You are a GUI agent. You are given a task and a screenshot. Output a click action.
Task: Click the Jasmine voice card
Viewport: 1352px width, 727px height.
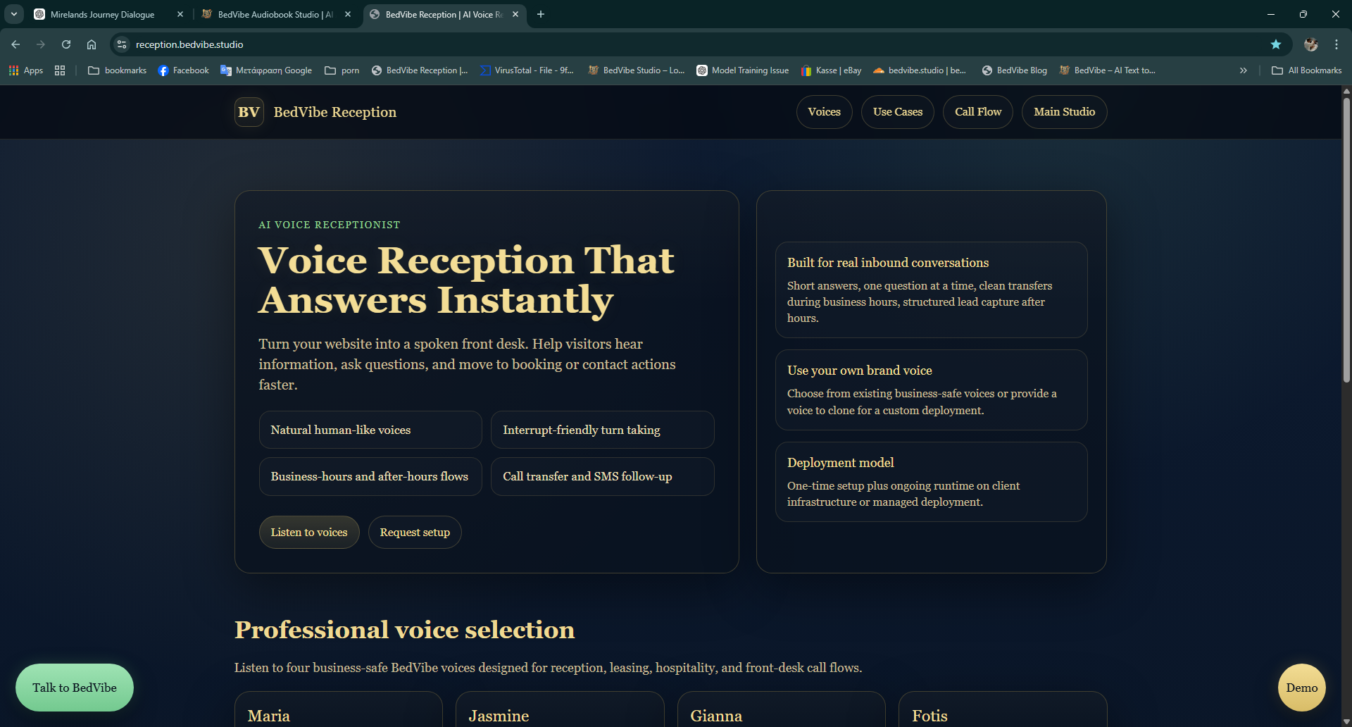[560, 709]
